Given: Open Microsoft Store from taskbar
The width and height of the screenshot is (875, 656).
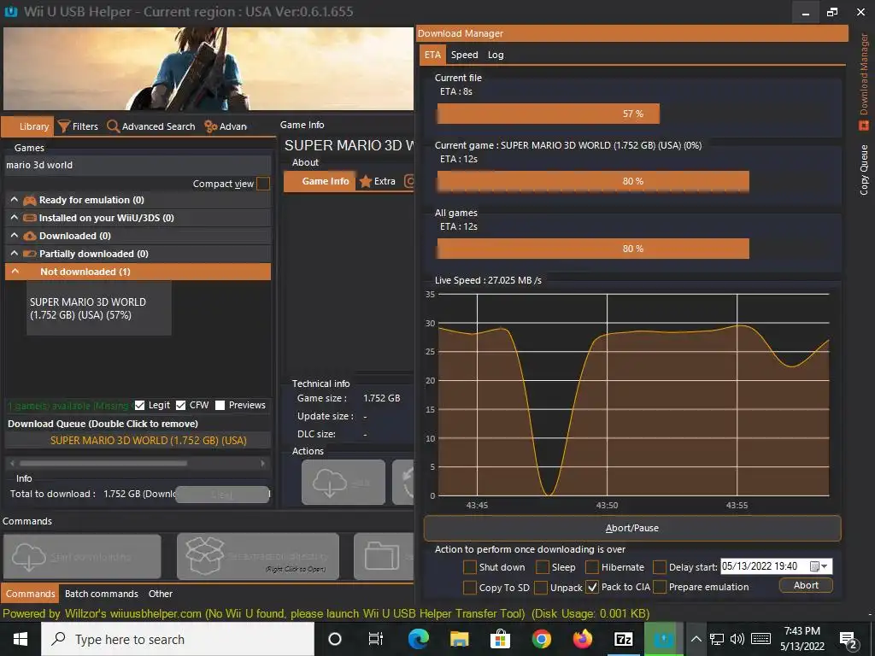Looking at the screenshot, I should [x=500, y=639].
